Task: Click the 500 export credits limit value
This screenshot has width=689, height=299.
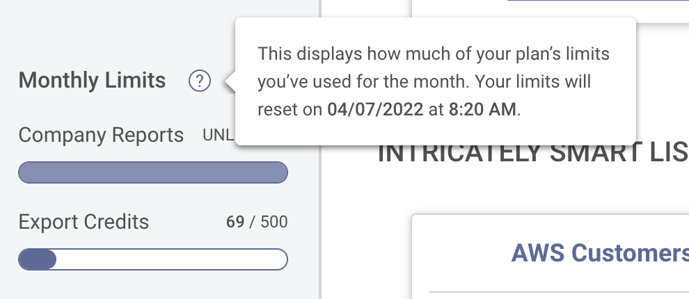Action: (274, 223)
